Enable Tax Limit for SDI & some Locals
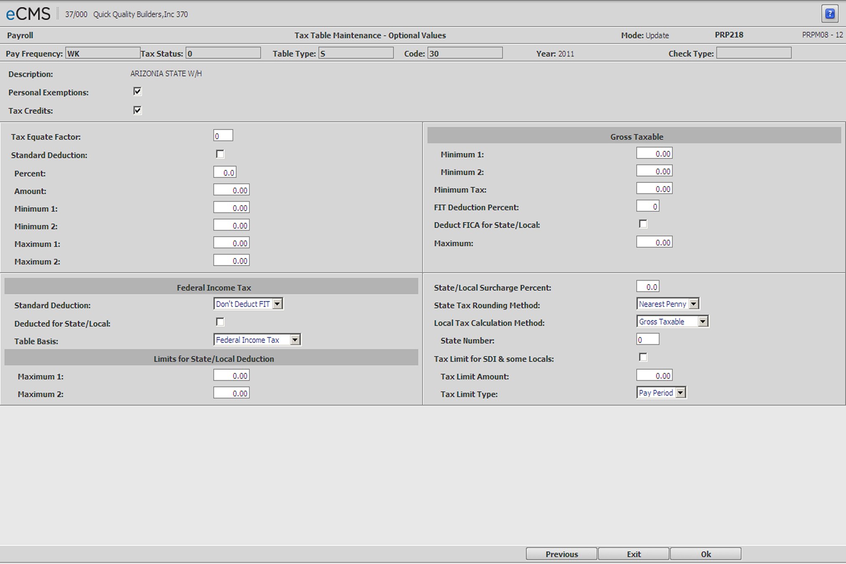 (x=643, y=357)
